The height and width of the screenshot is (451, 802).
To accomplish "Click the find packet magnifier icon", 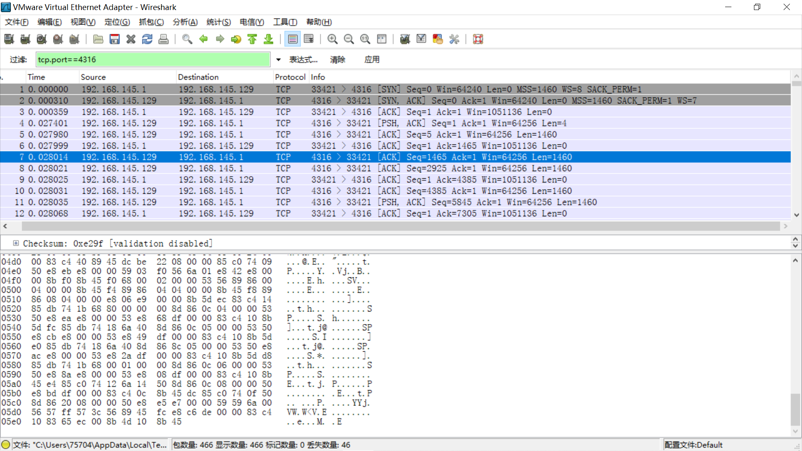I will 187,39.
